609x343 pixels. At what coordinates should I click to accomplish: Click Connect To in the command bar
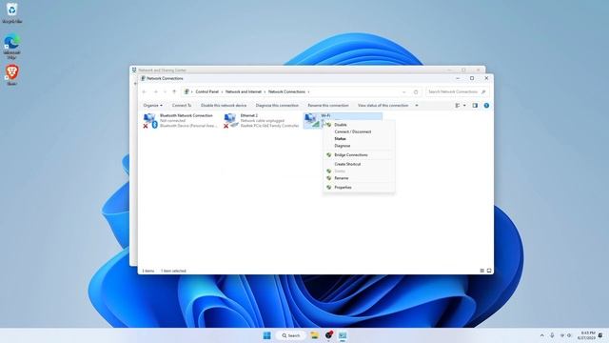point(182,106)
